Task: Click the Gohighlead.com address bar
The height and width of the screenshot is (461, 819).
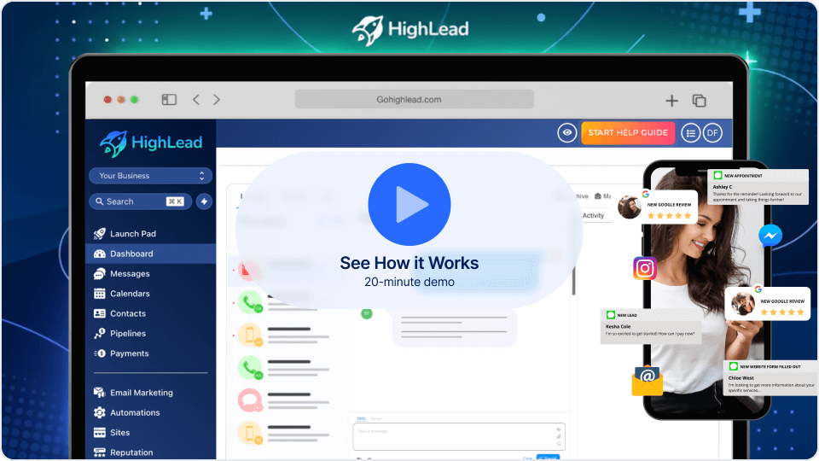Action: point(415,99)
